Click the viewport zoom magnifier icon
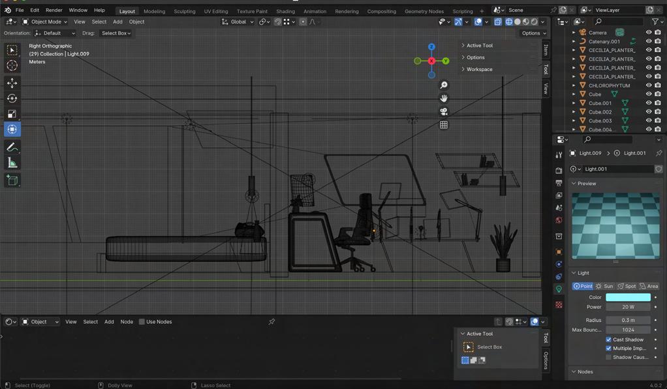The image size is (667, 389). coord(444,85)
